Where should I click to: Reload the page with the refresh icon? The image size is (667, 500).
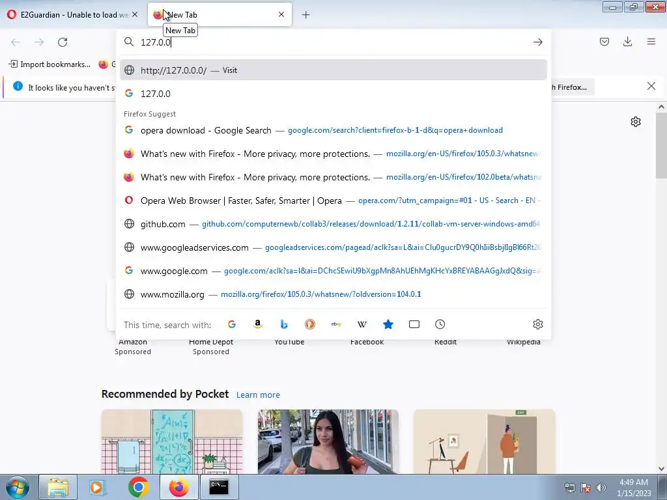coord(63,42)
